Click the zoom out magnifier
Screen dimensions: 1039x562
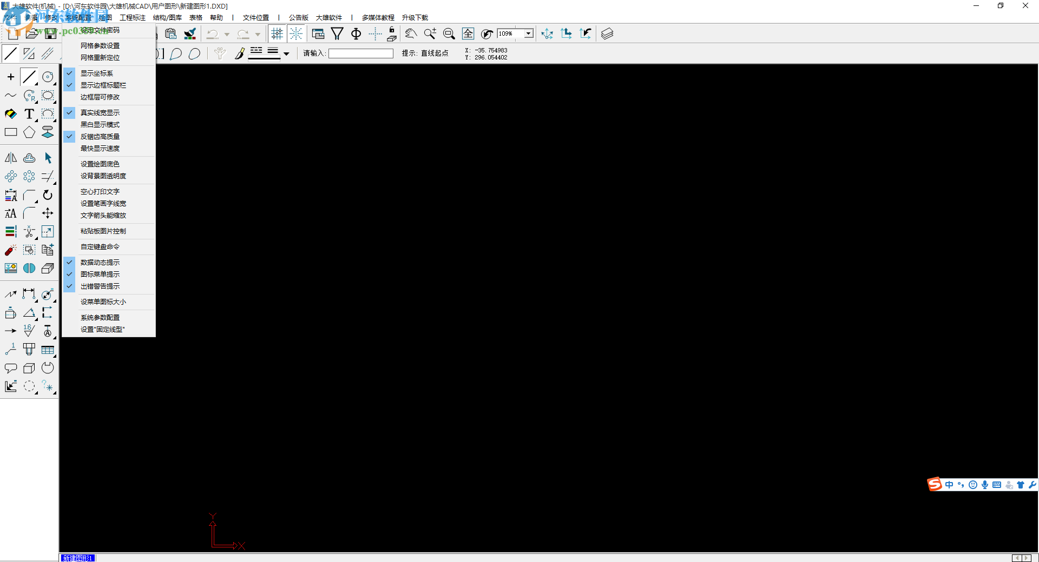coord(449,34)
